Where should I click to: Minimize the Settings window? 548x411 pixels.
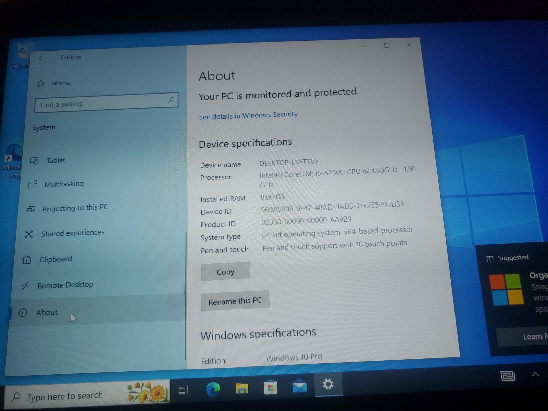[x=364, y=46]
